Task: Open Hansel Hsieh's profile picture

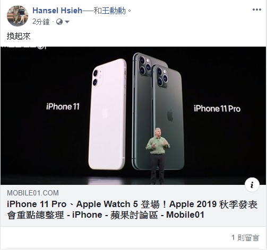Action: point(18,16)
